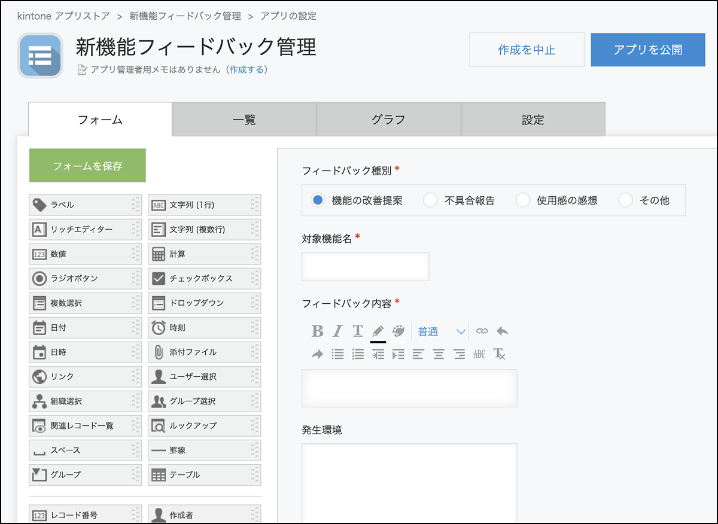Click the background color palette icon

[398, 331]
